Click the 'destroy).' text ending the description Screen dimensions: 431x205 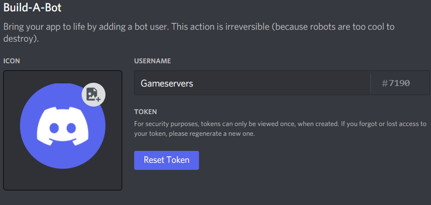[21, 39]
